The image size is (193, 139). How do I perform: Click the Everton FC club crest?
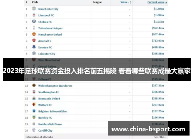point(34,47)
